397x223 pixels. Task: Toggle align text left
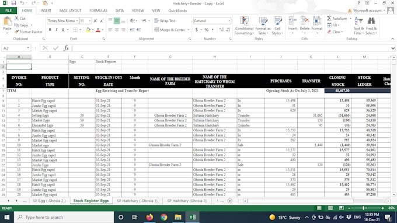point(110,30)
